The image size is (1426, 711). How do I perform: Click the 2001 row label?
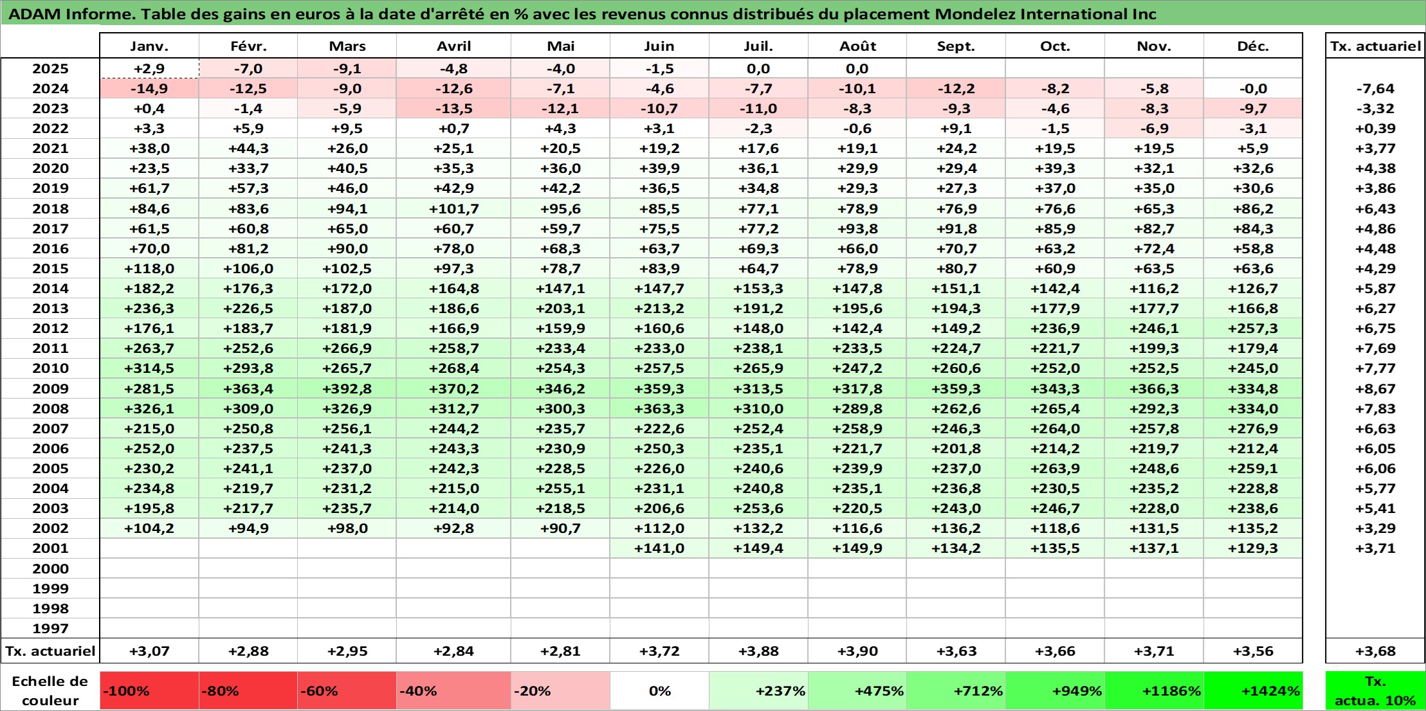click(x=50, y=548)
